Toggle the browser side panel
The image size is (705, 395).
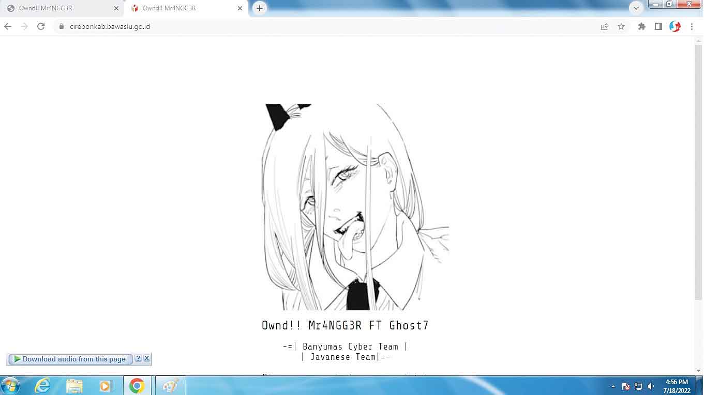click(x=658, y=26)
